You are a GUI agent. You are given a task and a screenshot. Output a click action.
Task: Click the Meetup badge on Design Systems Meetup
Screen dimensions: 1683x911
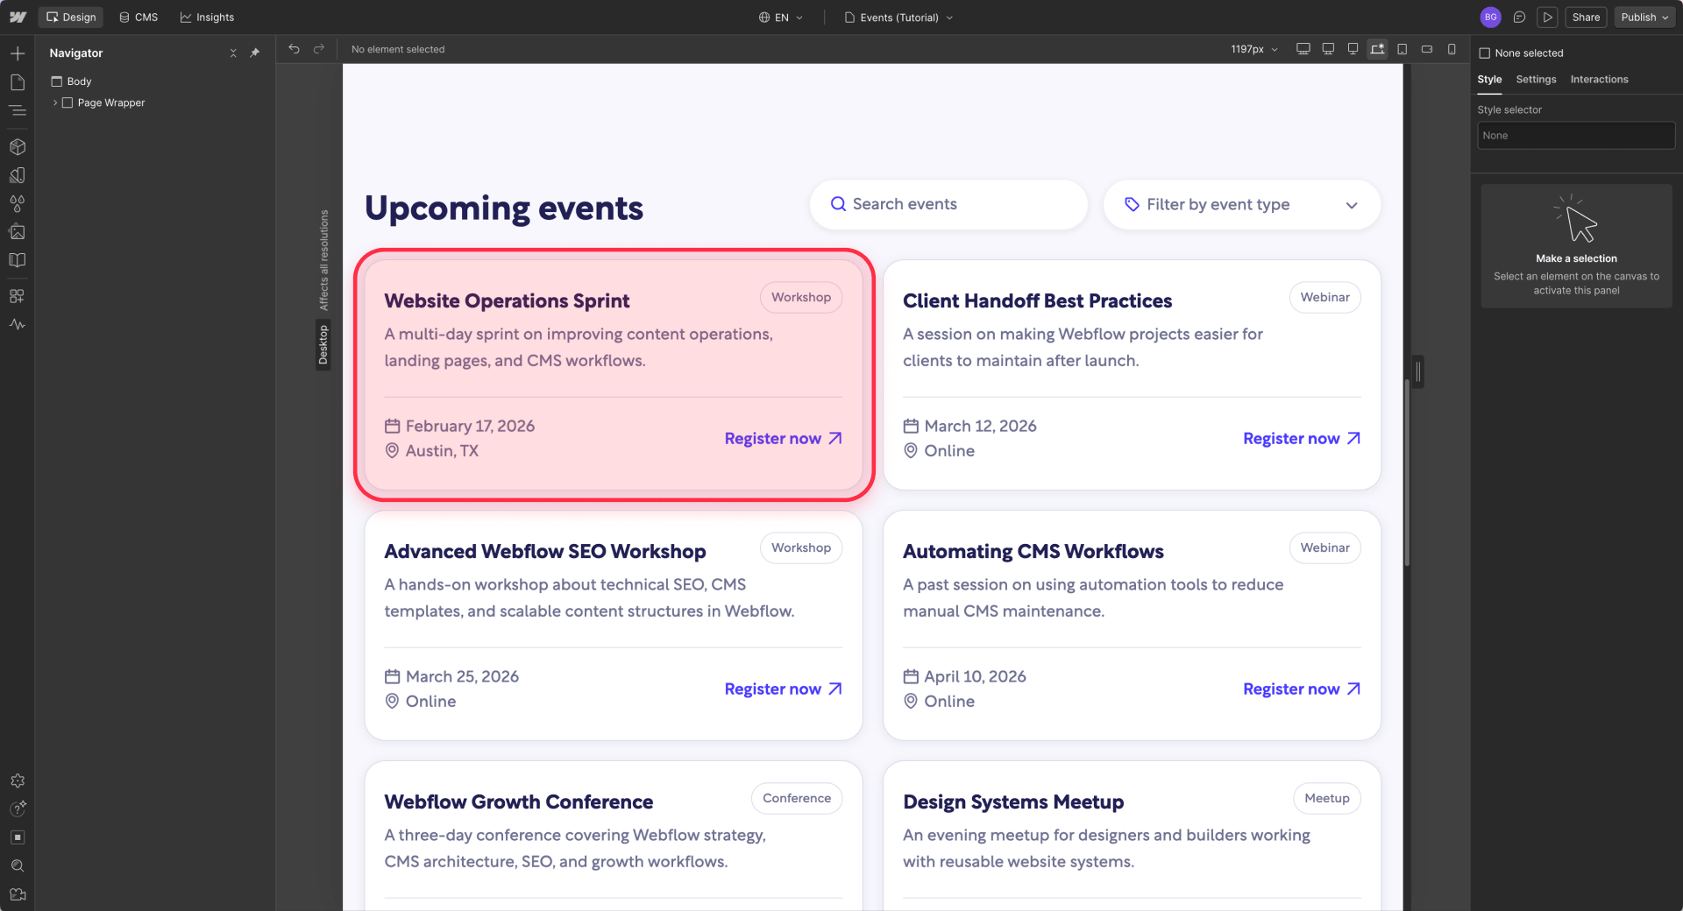point(1326,799)
